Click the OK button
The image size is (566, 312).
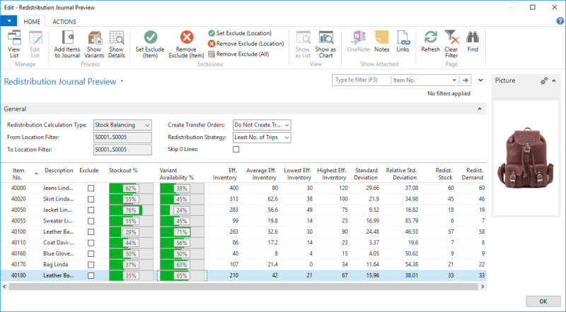pyautogui.click(x=543, y=301)
